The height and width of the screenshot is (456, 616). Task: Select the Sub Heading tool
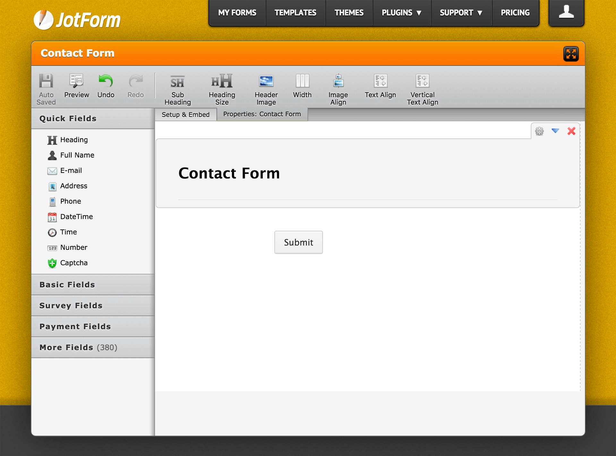pyautogui.click(x=177, y=82)
